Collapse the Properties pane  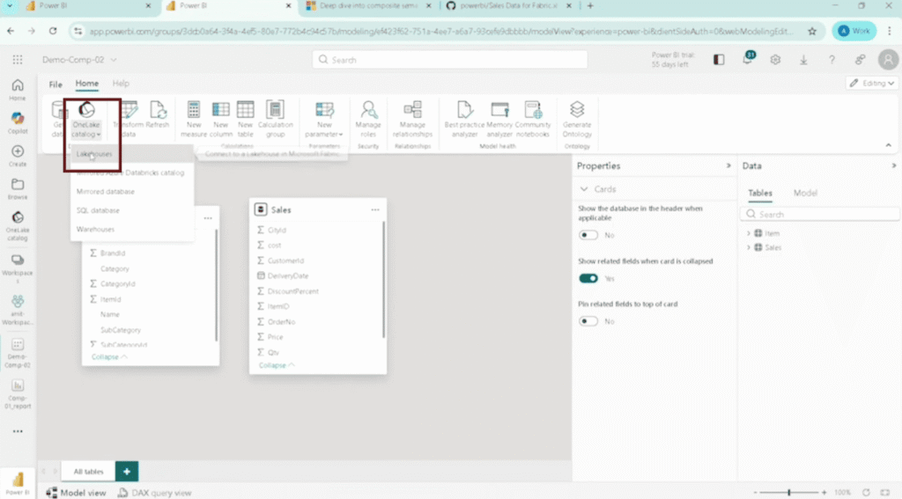[728, 165]
